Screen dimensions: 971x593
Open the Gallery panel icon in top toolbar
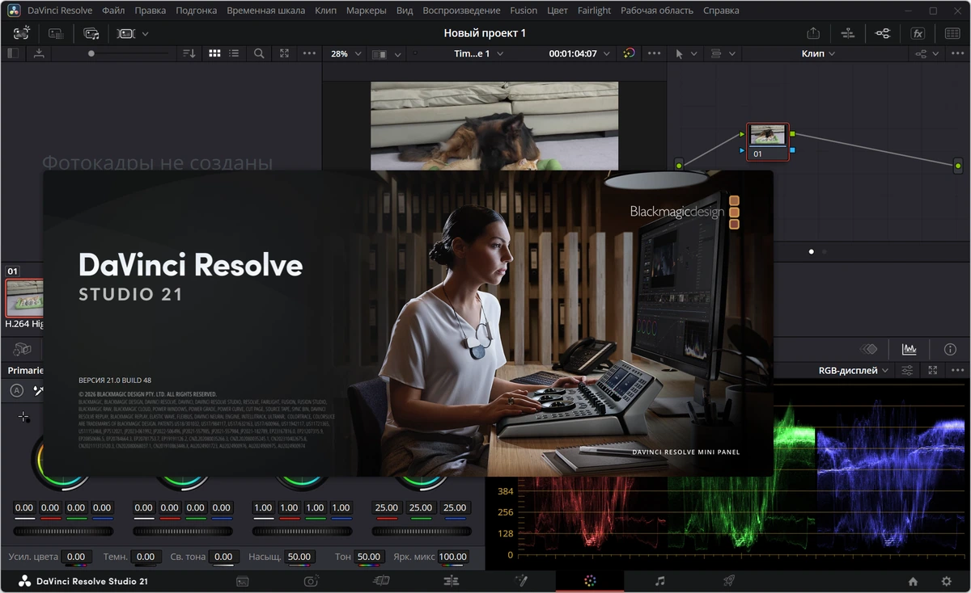22,33
